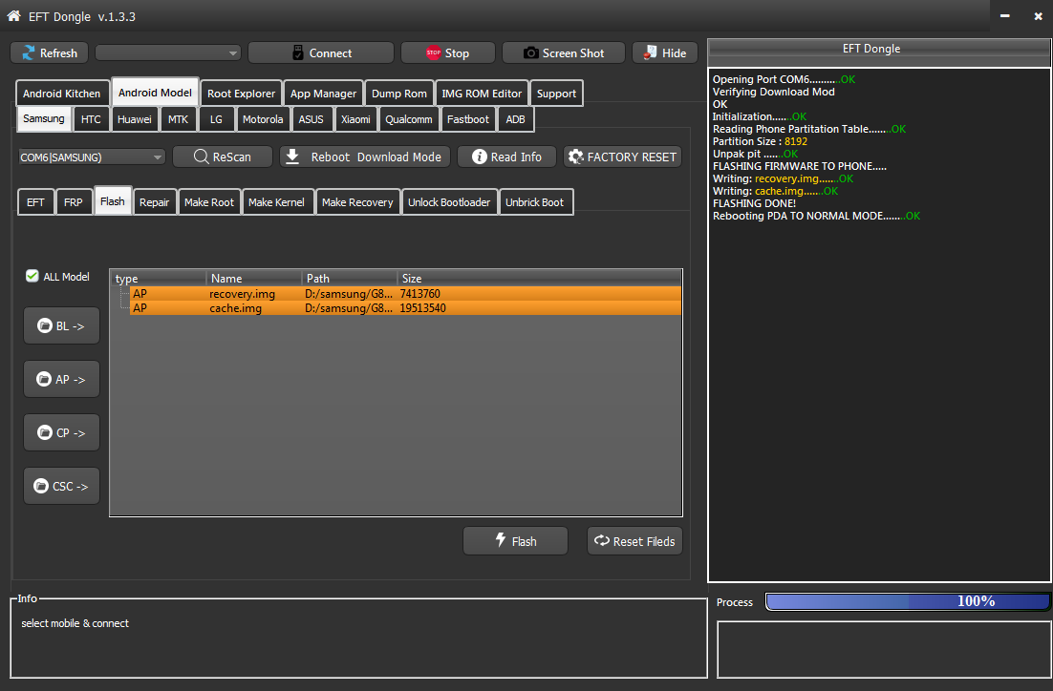Go to the Dump Rom tab
The image size is (1053, 691).
click(x=398, y=94)
